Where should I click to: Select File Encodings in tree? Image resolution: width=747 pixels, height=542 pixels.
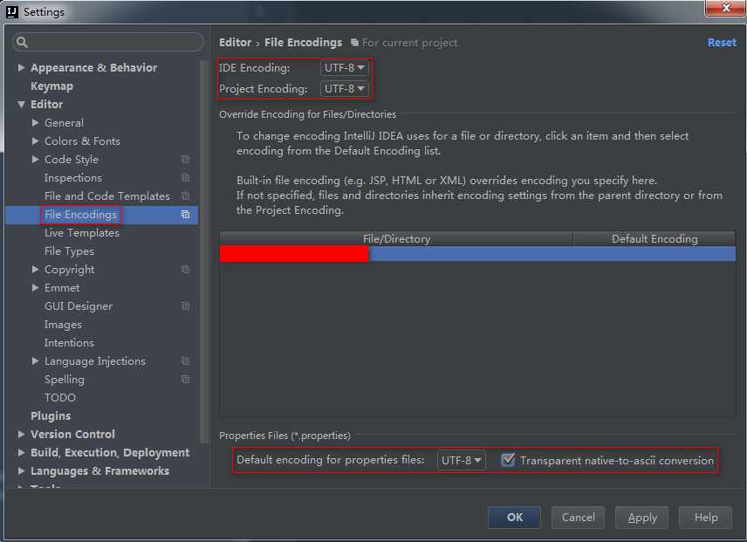pos(80,215)
